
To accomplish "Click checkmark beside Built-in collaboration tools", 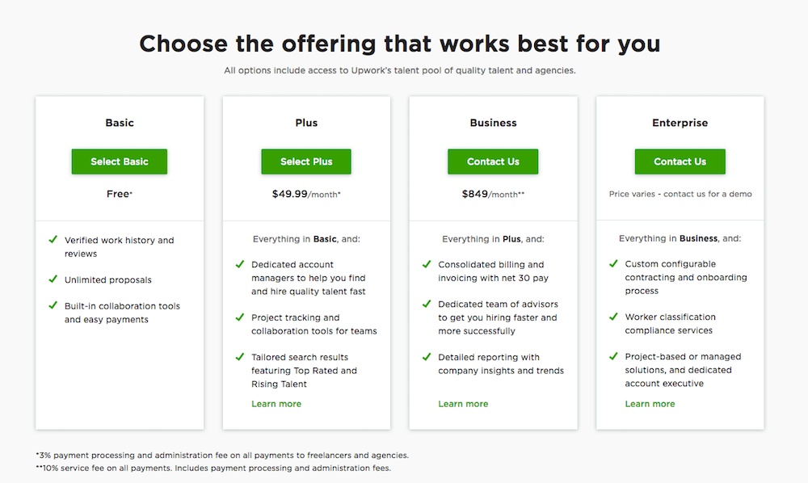I will tap(53, 306).
